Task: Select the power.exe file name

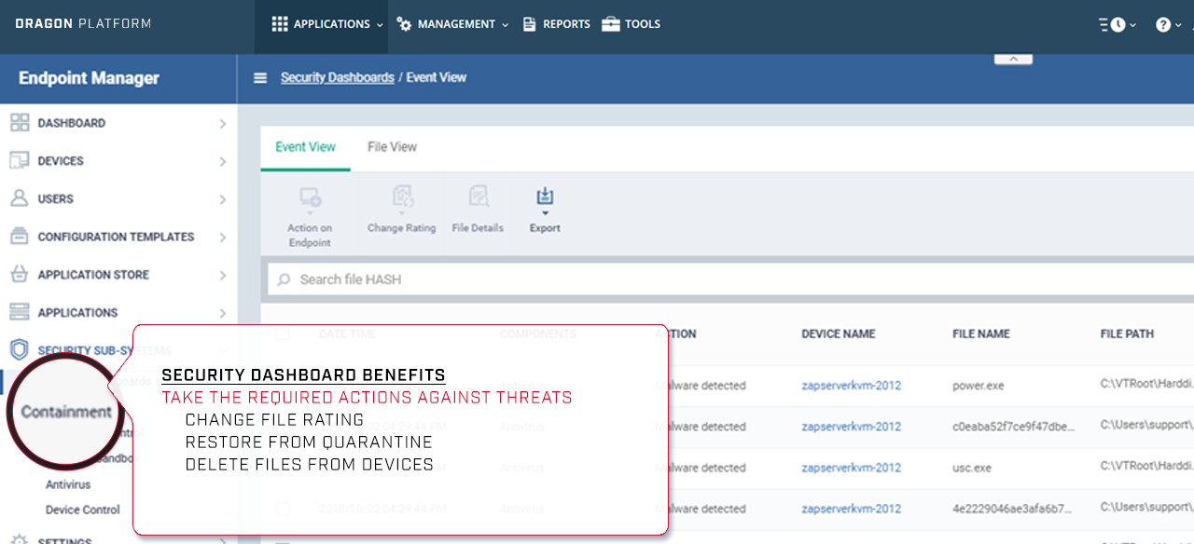Action: click(x=978, y=386)
